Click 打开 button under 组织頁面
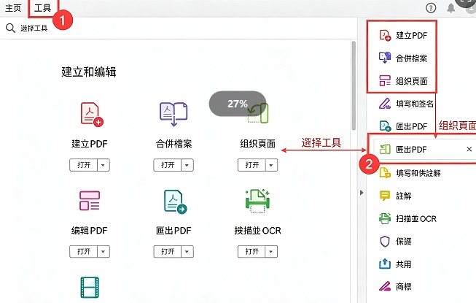 pos(251,165)
